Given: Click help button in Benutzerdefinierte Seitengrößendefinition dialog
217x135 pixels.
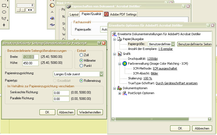Looking at the screenshot, I should point(99,43).
